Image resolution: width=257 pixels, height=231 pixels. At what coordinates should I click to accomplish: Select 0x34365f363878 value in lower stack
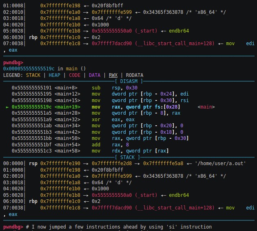(163, 176)
